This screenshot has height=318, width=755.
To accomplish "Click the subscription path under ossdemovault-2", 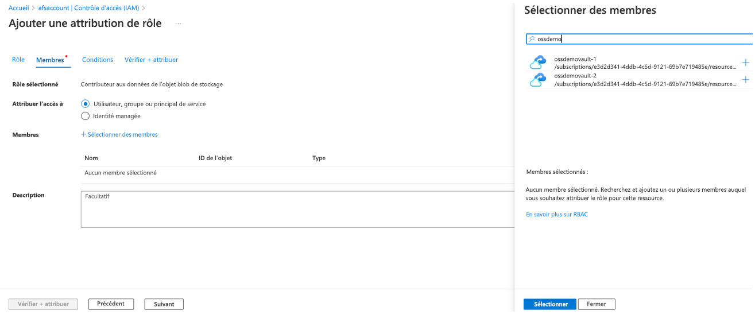I will click(645, 84).
